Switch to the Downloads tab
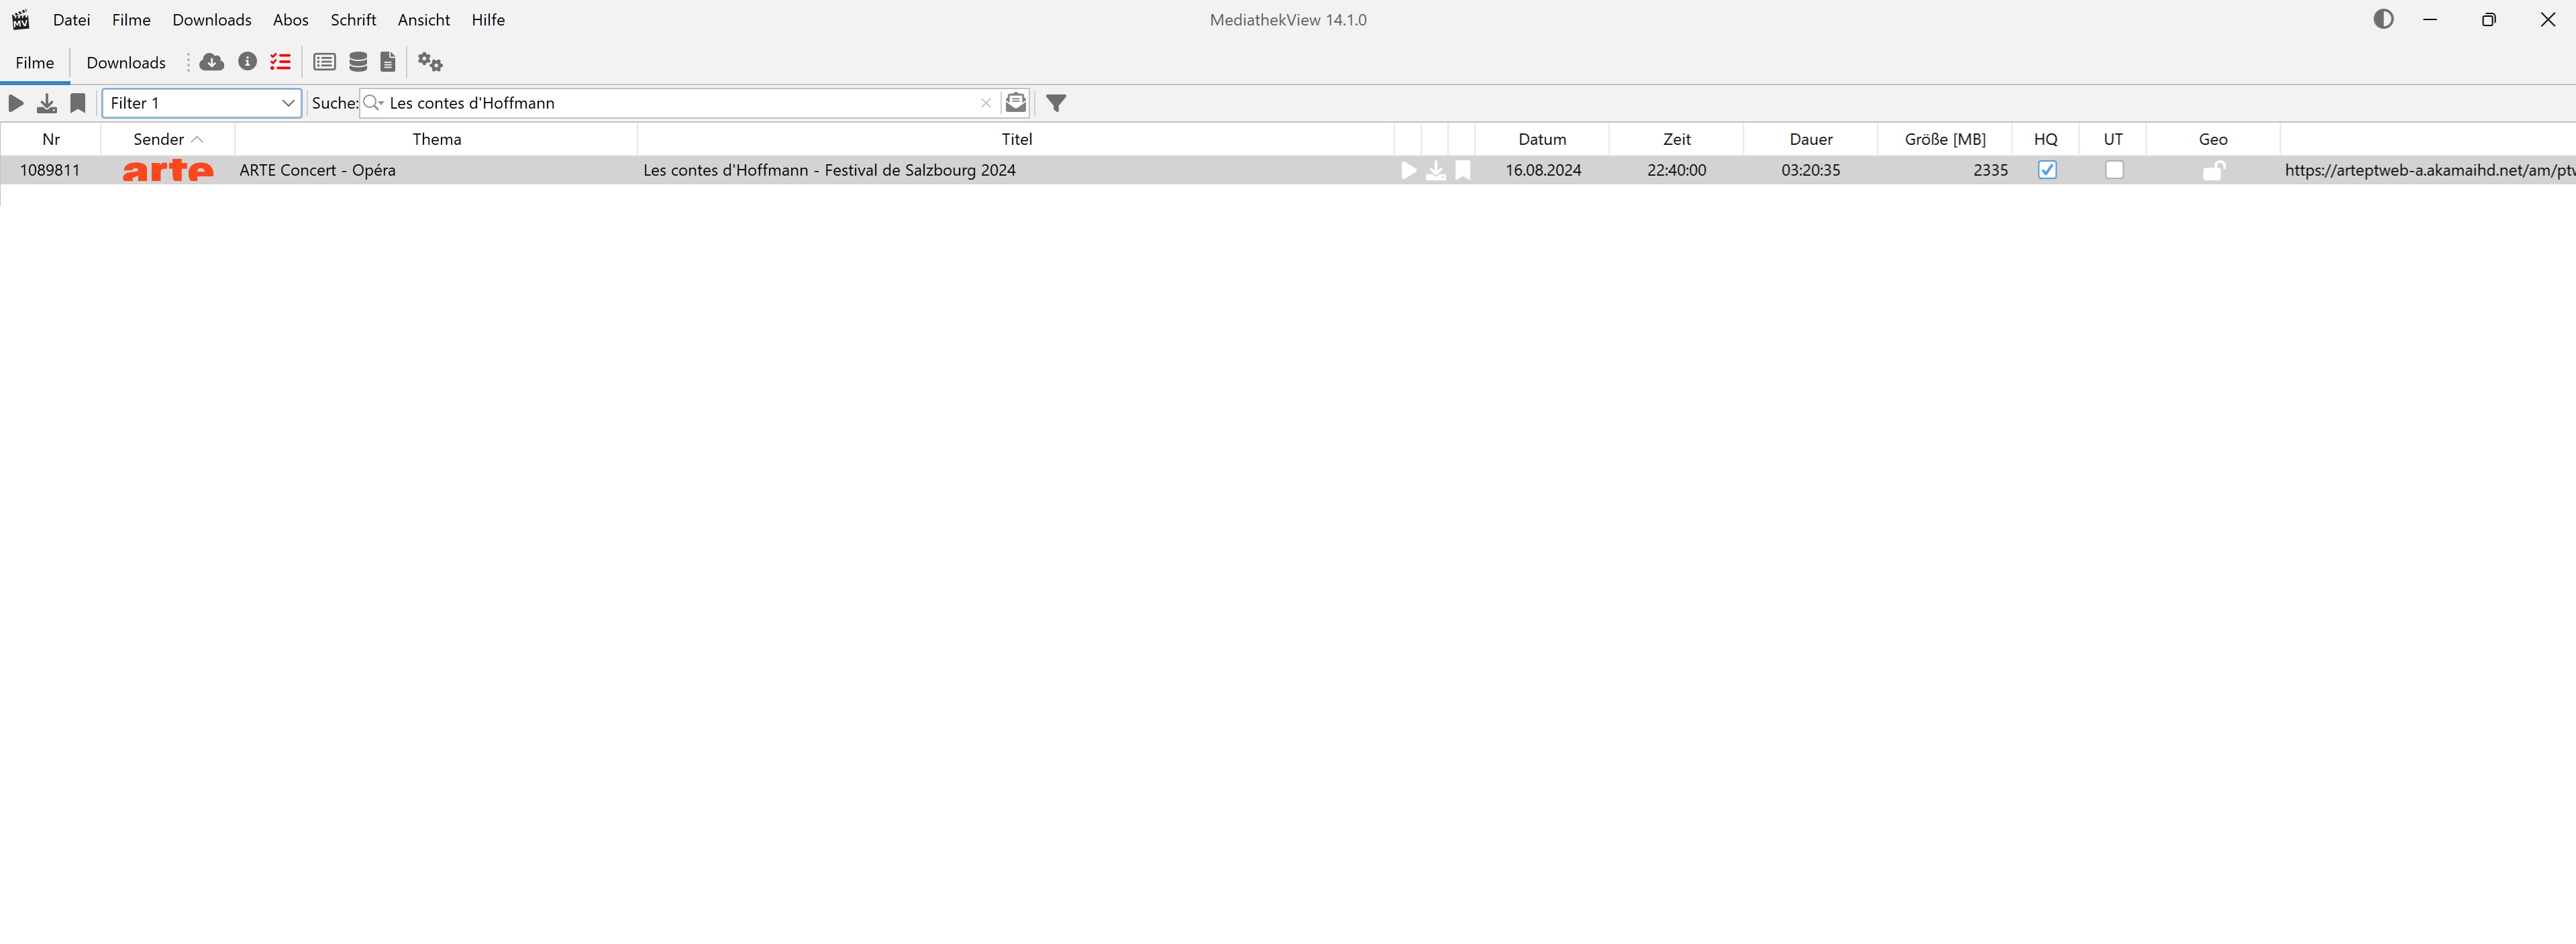2576x944 pixels. (126, 63)
